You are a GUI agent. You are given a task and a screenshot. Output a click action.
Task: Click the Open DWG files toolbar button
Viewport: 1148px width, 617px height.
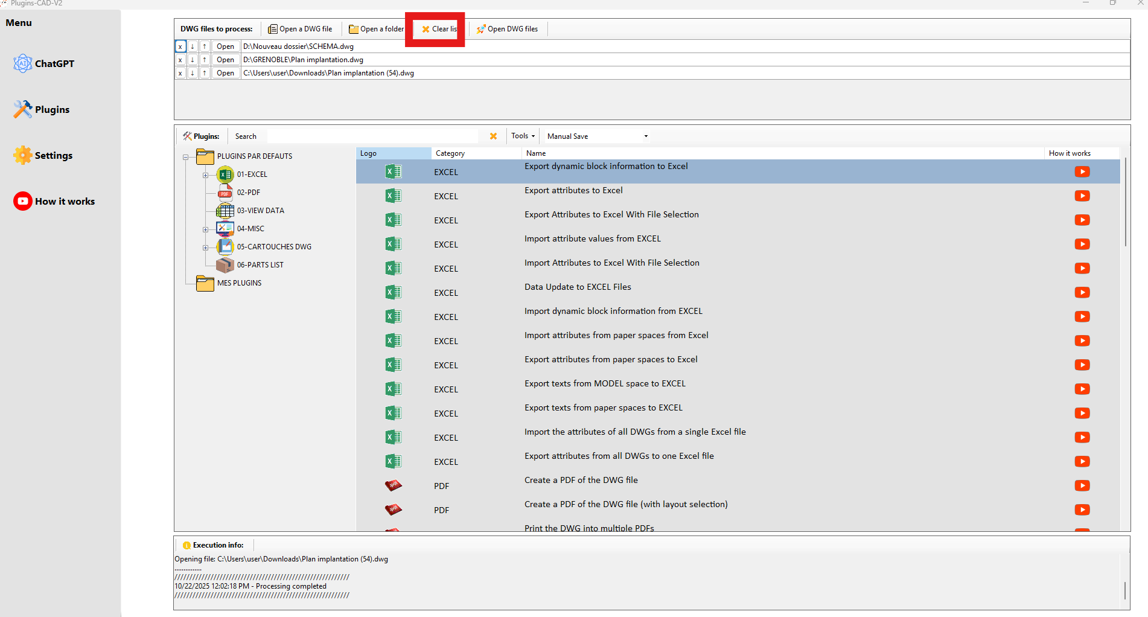click(507, 29)
